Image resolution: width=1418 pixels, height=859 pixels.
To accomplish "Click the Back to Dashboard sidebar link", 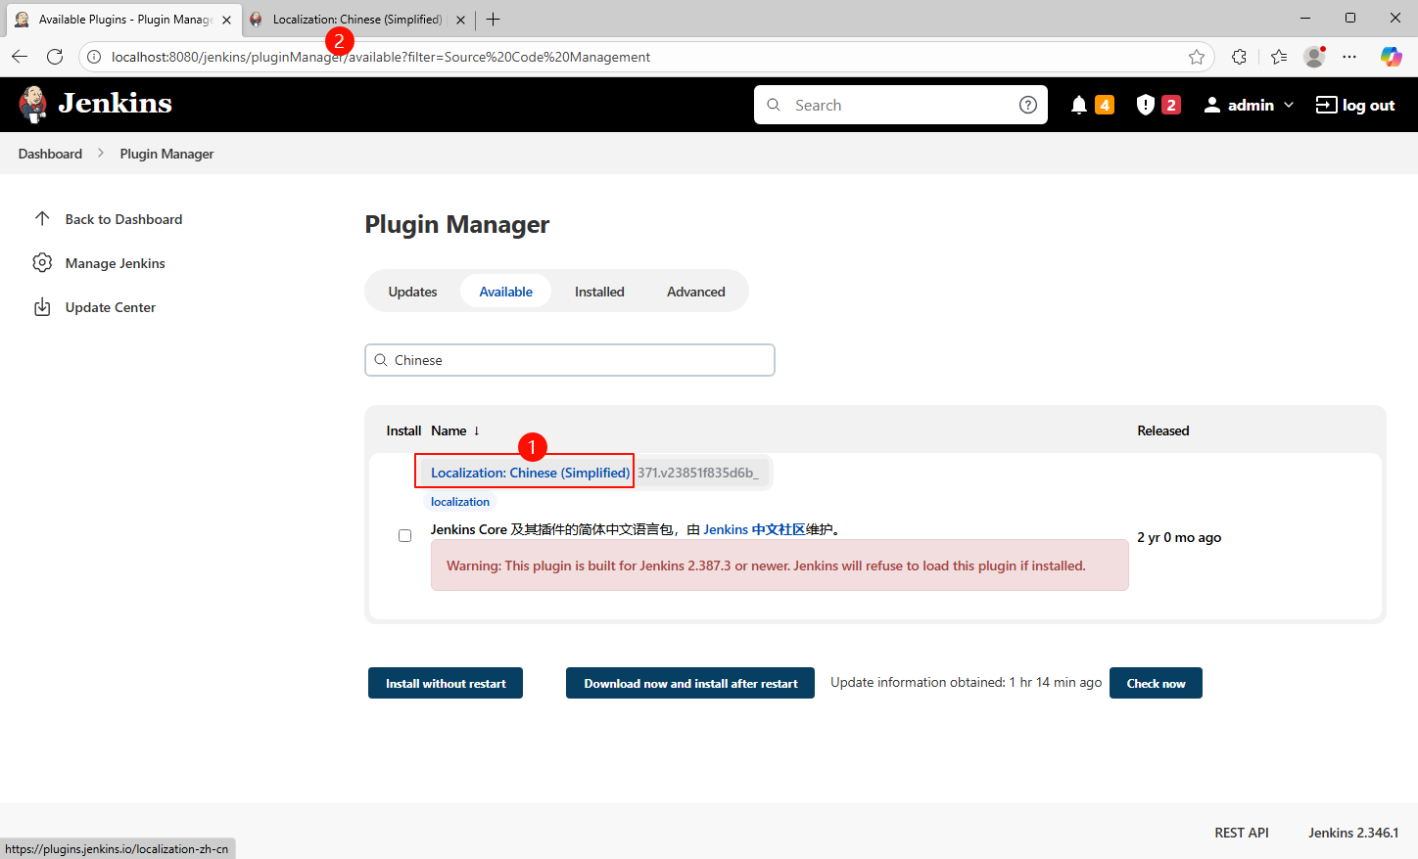I will [x=123, y=219].
